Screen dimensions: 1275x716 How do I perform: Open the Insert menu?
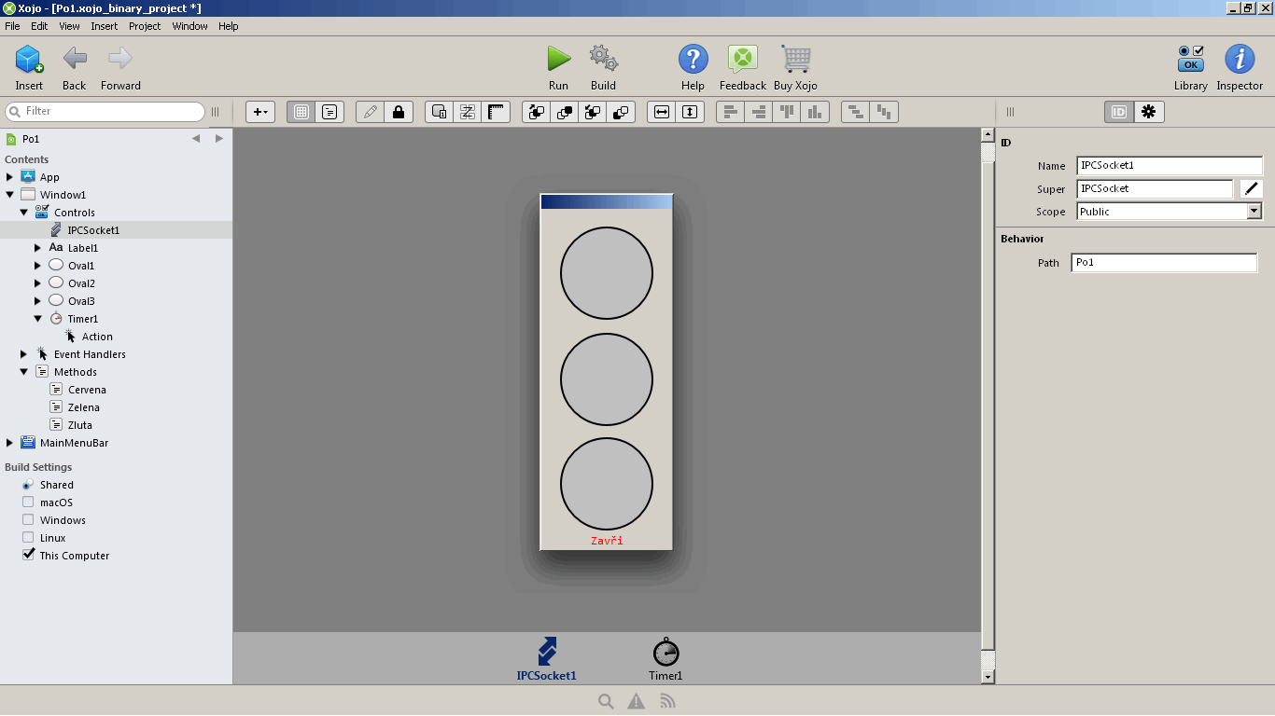pyautogui.click(x=104, y=26)
